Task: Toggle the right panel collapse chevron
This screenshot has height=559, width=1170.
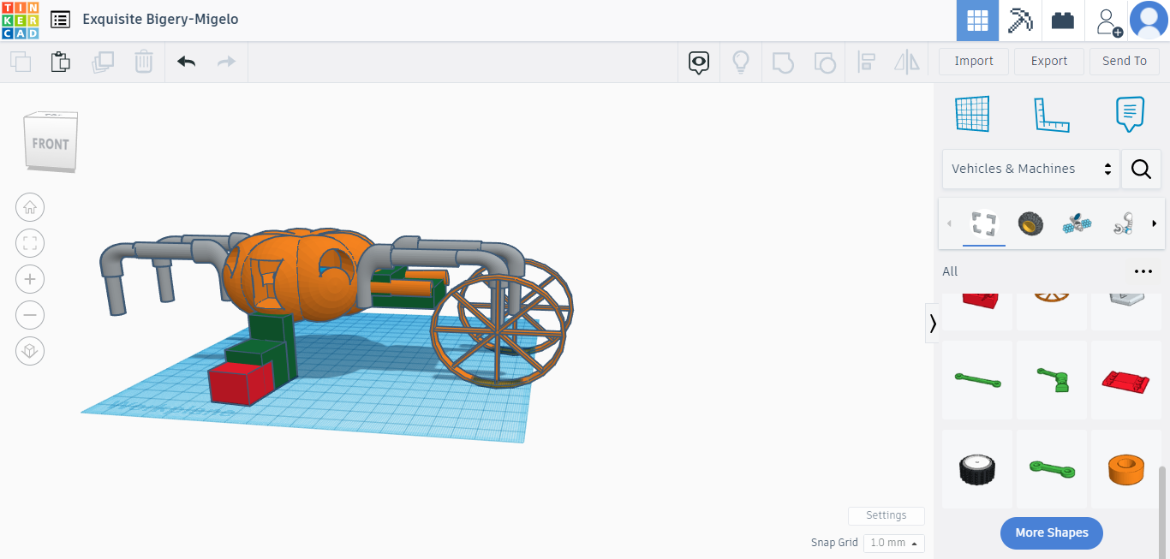Action: point(932,323)
